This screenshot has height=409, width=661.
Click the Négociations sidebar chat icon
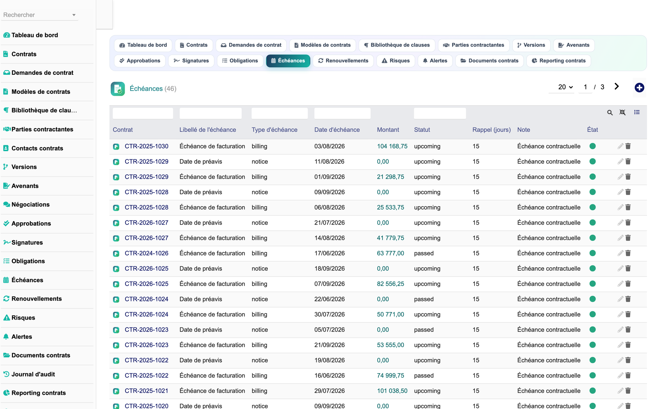pyautogui.click(x=6, y=204)
